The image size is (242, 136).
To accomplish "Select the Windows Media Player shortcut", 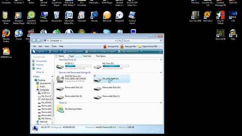I will (x=19, y=18).
